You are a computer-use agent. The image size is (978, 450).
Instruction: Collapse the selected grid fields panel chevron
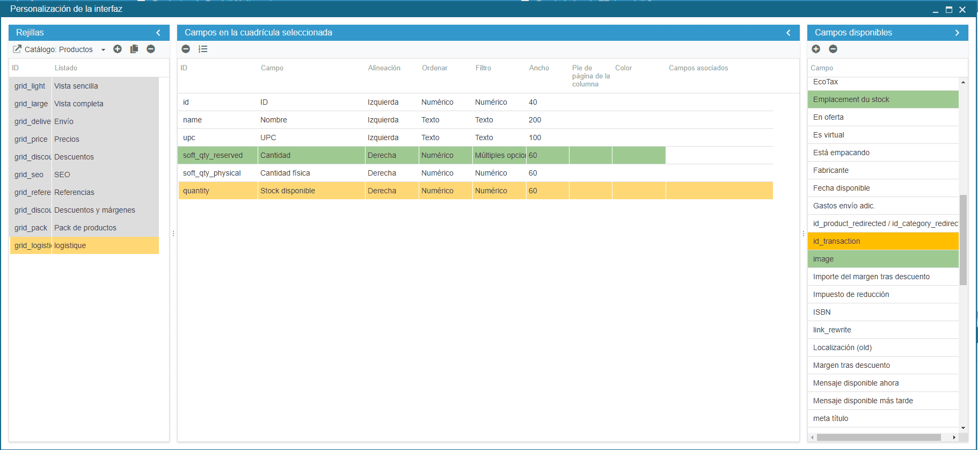coord(789,33)
